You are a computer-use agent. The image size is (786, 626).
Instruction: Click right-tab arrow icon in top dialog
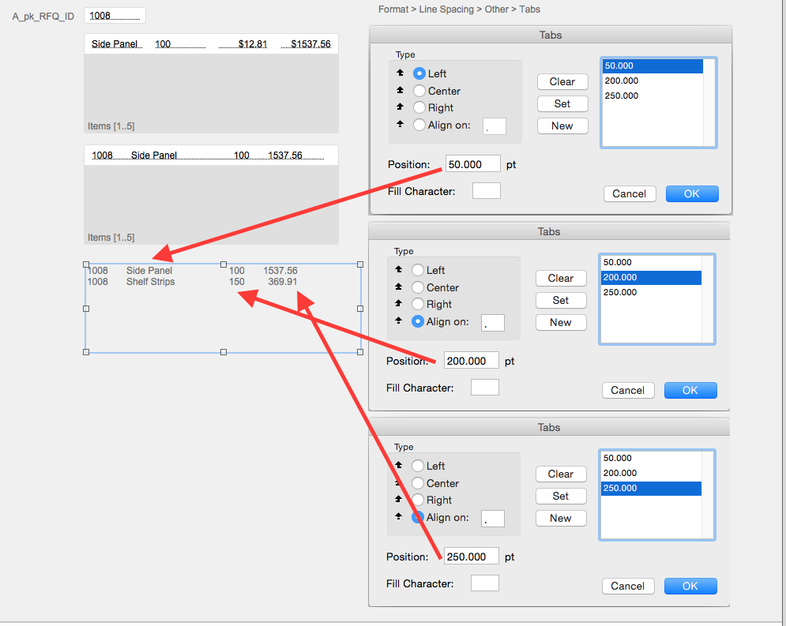pyautogui.click(x=400, y=107)
